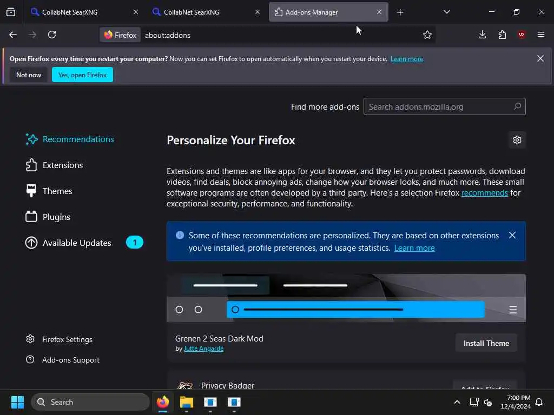Expand the list all tabs chevron
Image resolution: width=554 pixels, height=415 pixels.
pos(446,12)
